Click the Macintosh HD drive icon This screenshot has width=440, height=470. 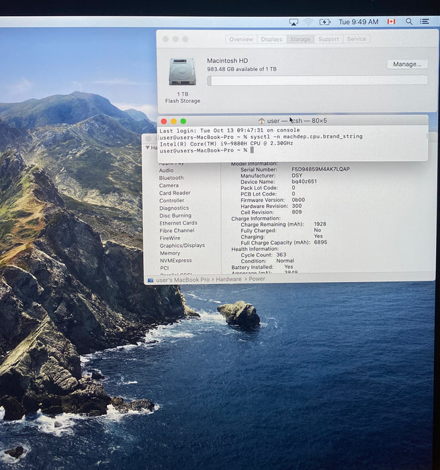(182, 72)
